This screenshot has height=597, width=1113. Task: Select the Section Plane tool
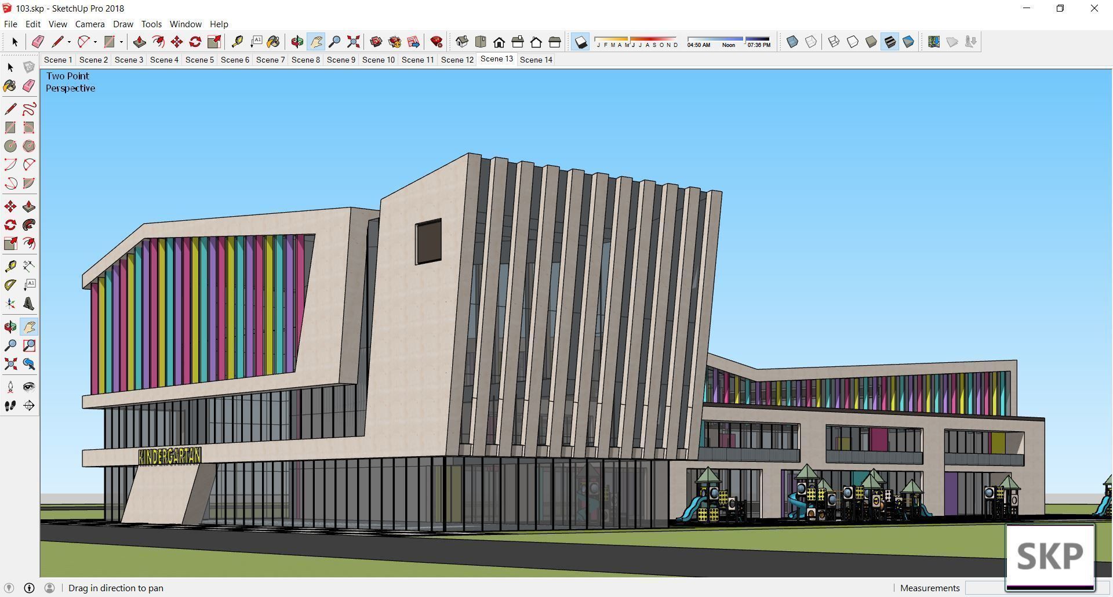[28, 406]
